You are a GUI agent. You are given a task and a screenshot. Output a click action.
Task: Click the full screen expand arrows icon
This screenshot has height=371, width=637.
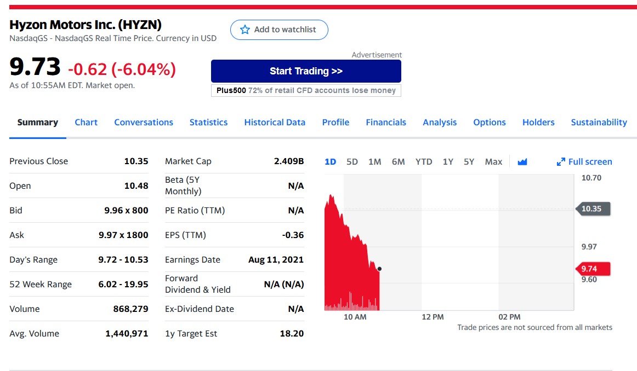(561, 161)
